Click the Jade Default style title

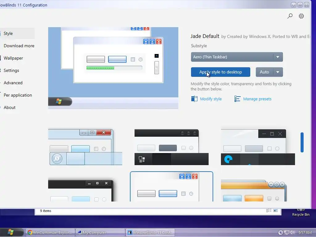coord(205,36)
